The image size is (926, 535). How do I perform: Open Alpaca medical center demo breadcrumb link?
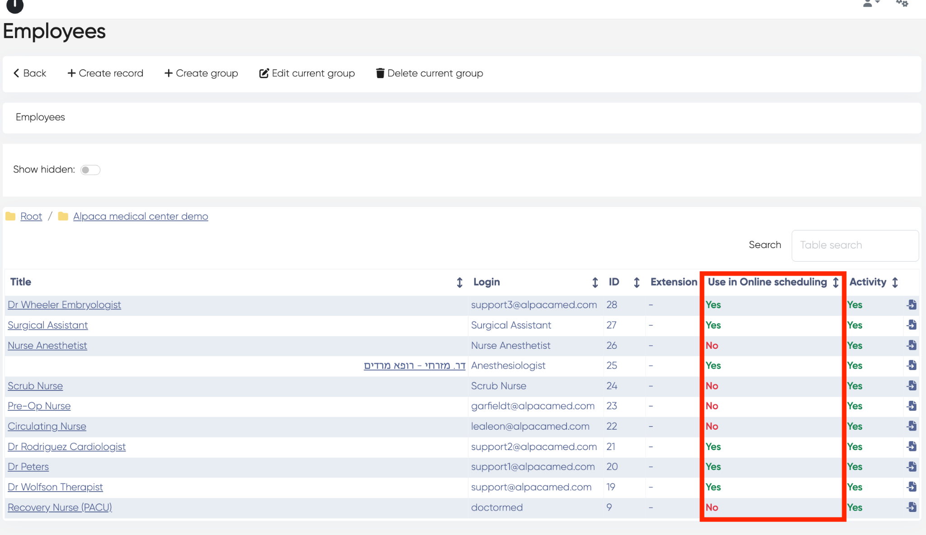click(x=141, y=216)
